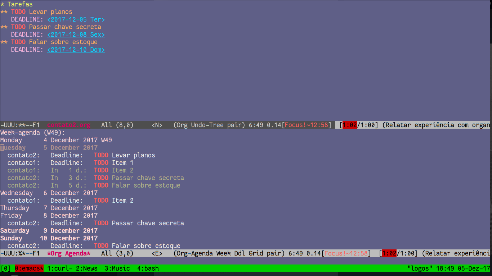Select Saturday 9 December 2017 agenda line
Viewport: 492px width, 276px height.
pyautogui.click(x=49, y=231)
